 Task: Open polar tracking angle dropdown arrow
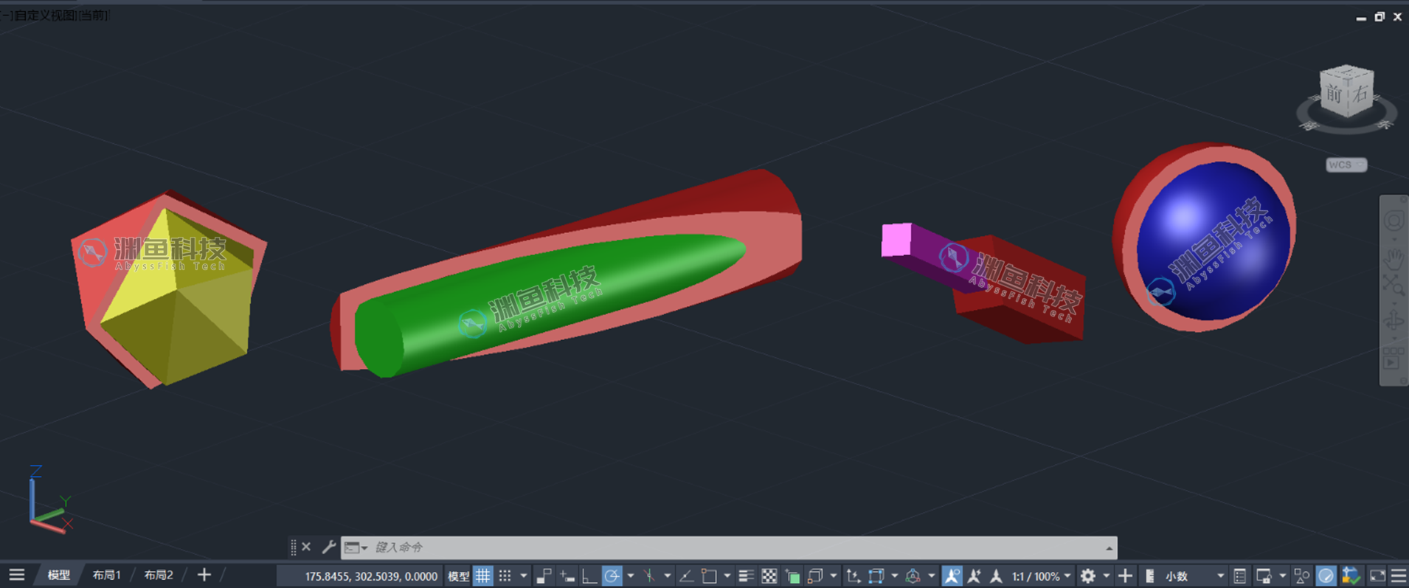click(631, 575)
